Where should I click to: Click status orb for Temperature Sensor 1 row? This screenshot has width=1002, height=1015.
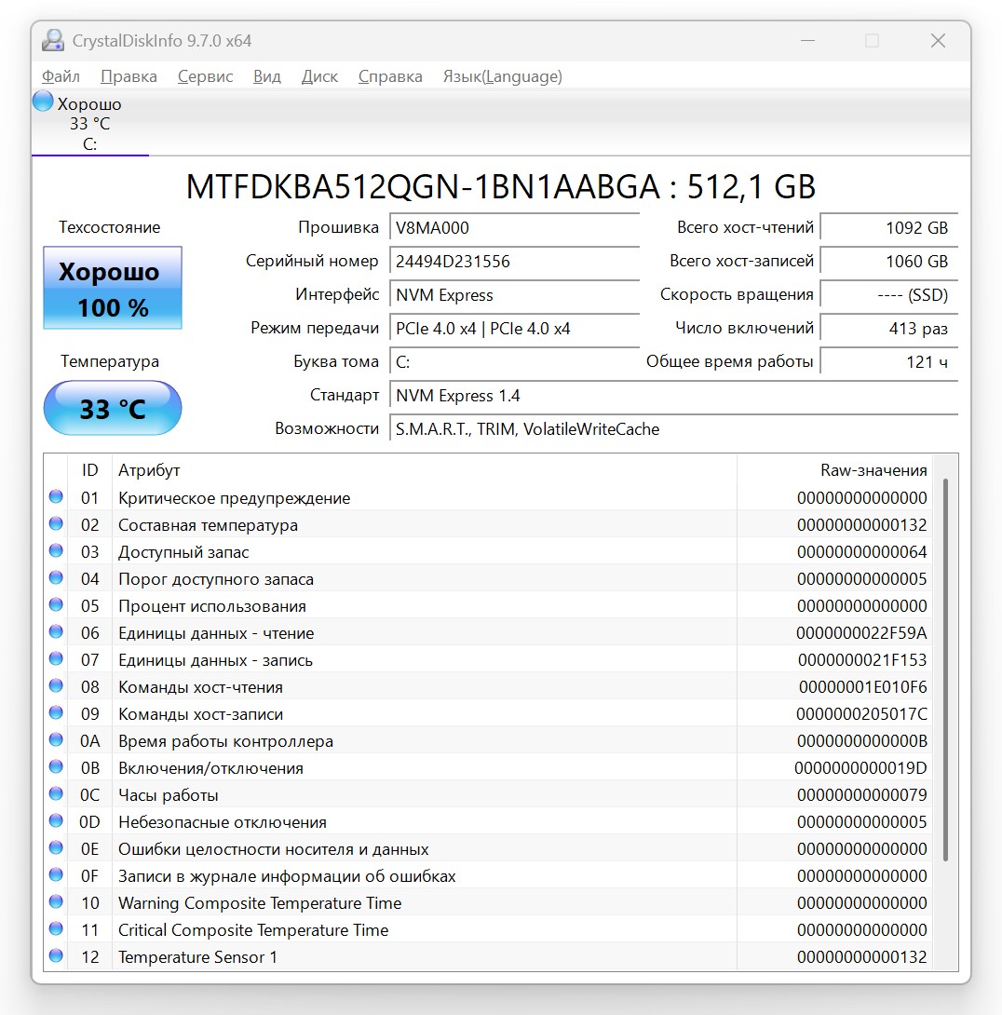pos(56,955)
